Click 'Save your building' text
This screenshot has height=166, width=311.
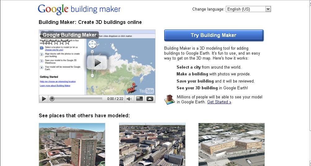[x=195, y=81]
